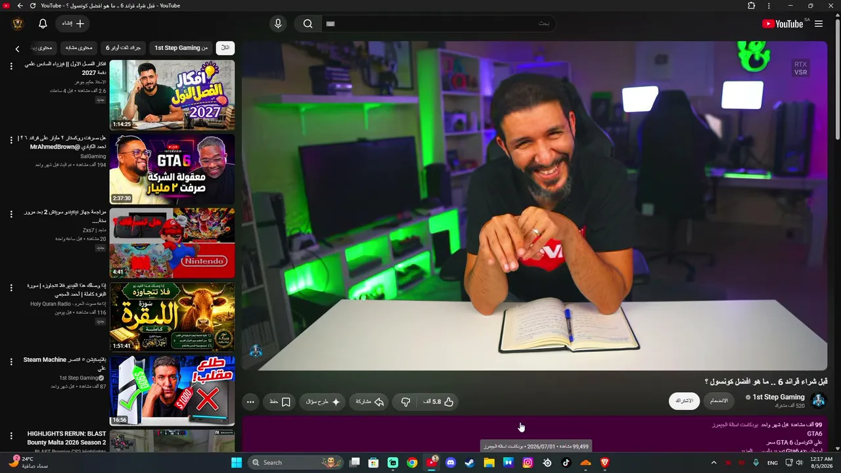
Task: Select the 'جراند ثفت أوتو 6' chip
Action: pos(124,48)
